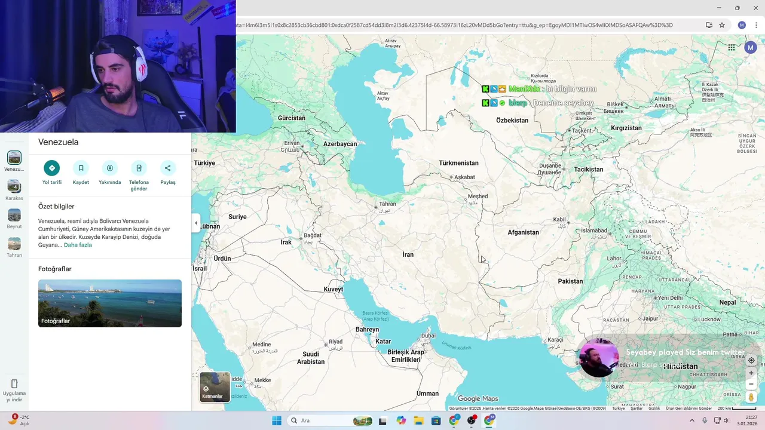Search nearby with the Yakınında icon
Viewport: 765px width, 430px height.
point(110,168)
